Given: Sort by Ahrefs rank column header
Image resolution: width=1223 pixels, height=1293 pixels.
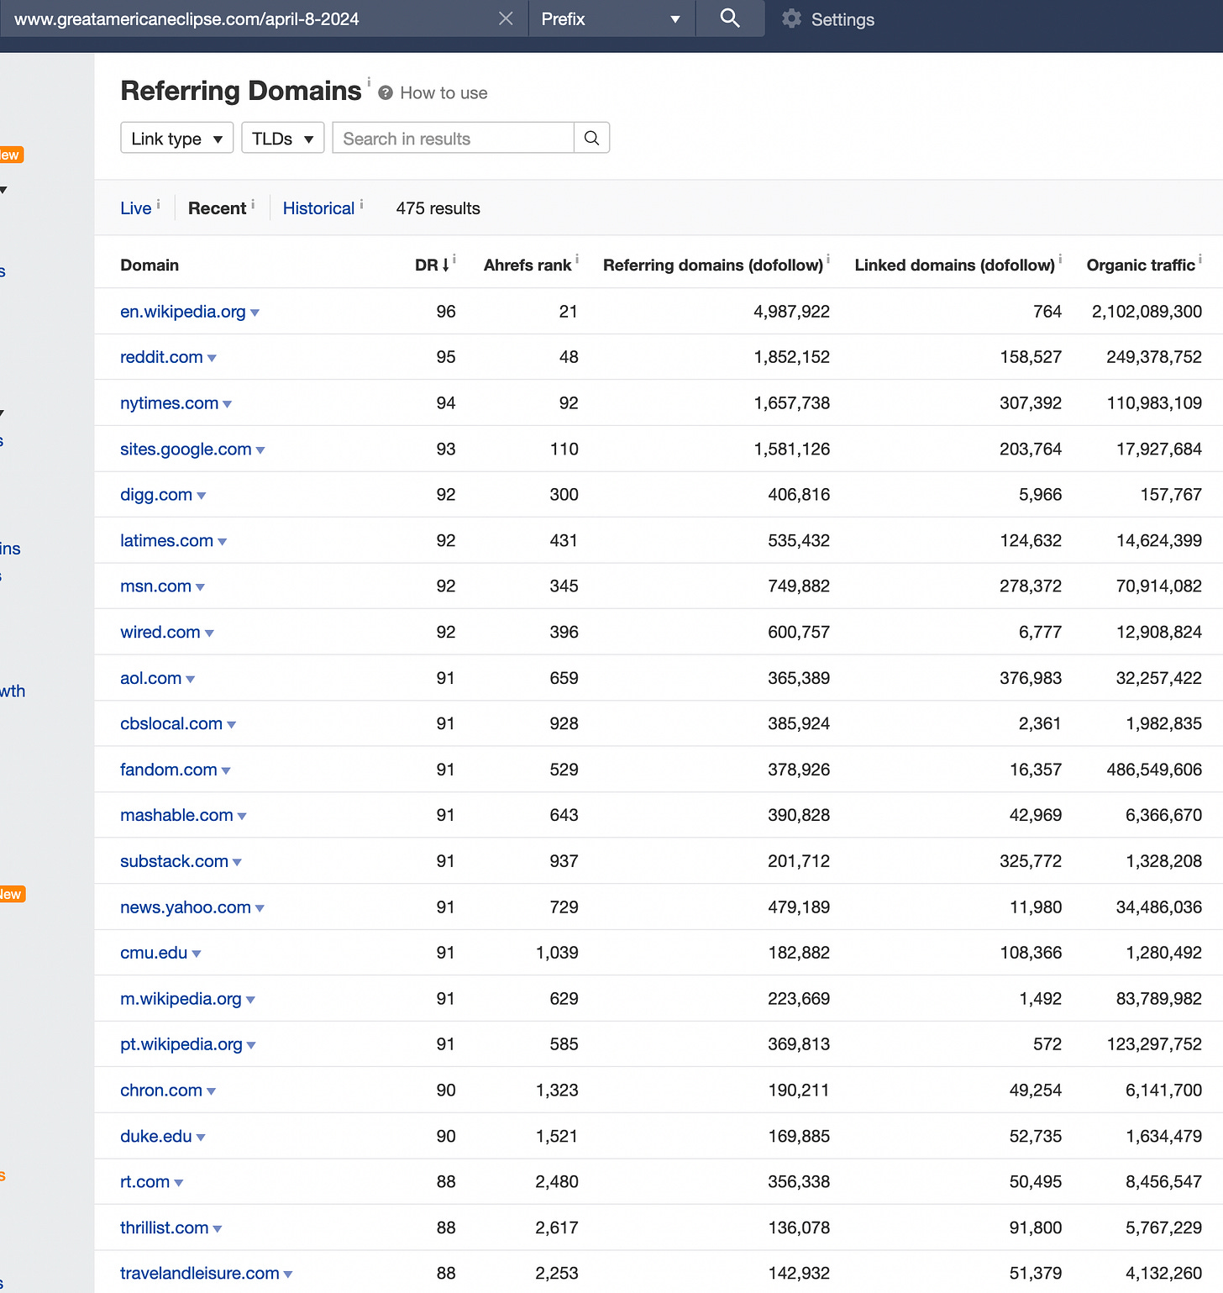Looking at the screenshot, I should pos(528,265).
